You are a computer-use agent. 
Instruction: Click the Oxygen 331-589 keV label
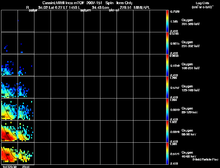(x=191, y=22)
